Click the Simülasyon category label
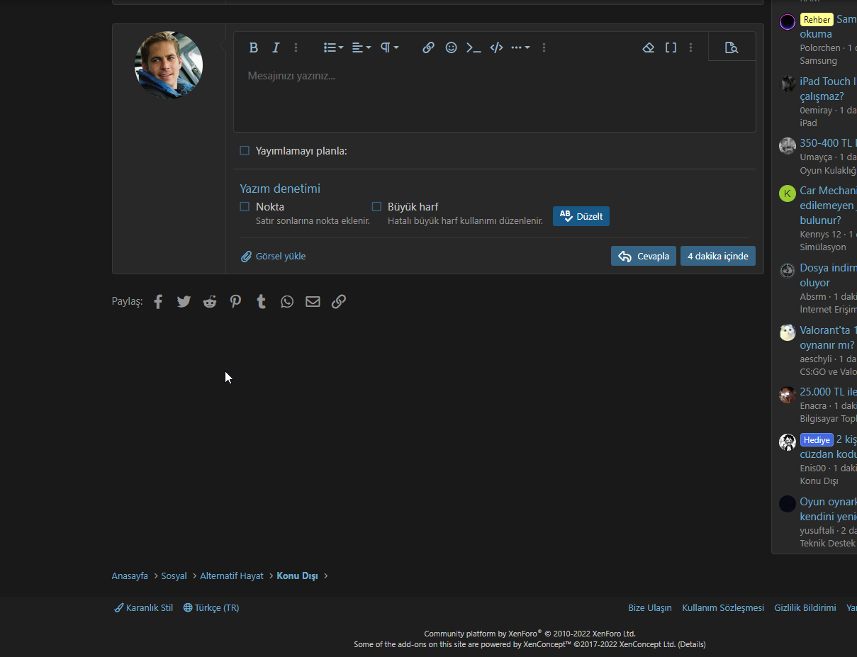This screenshot has height=657, width=857. click(x=823, y=247)
